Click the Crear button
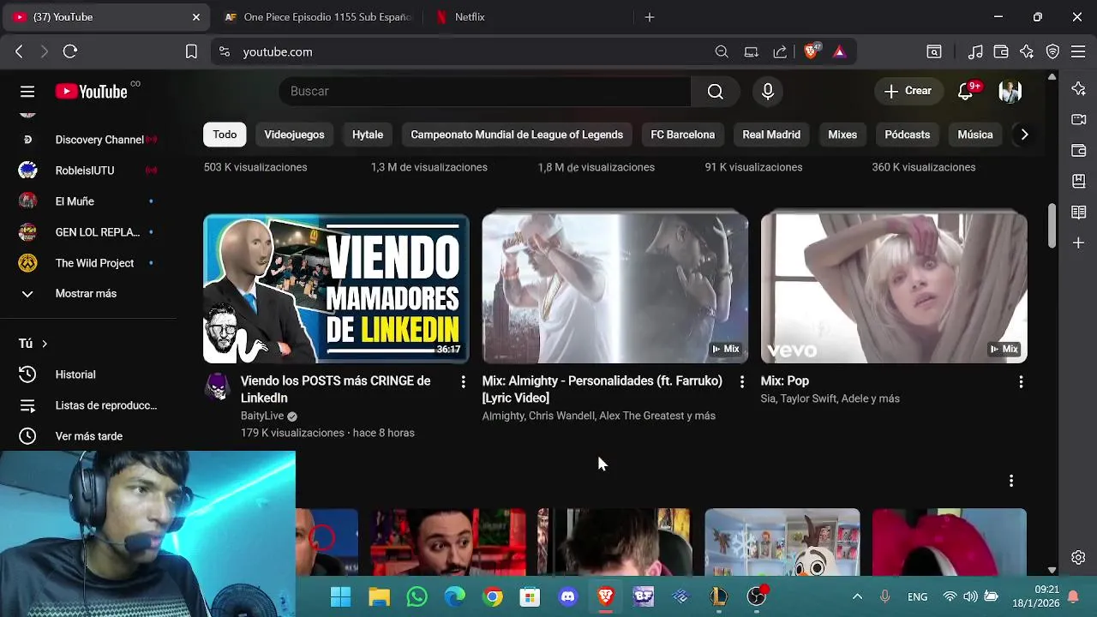The height and width of the screenshot is (617, 1097). coord(908,91)
